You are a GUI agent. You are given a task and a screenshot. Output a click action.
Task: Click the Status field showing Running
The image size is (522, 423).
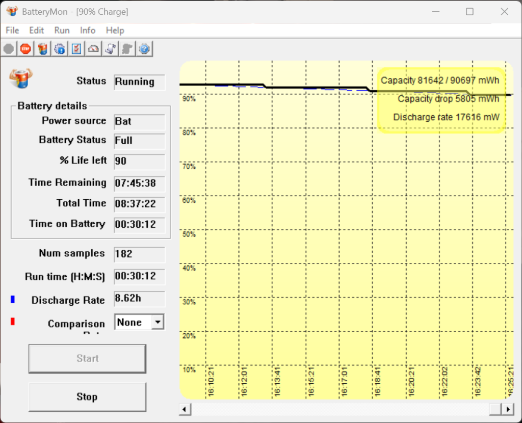click(140, 82)
